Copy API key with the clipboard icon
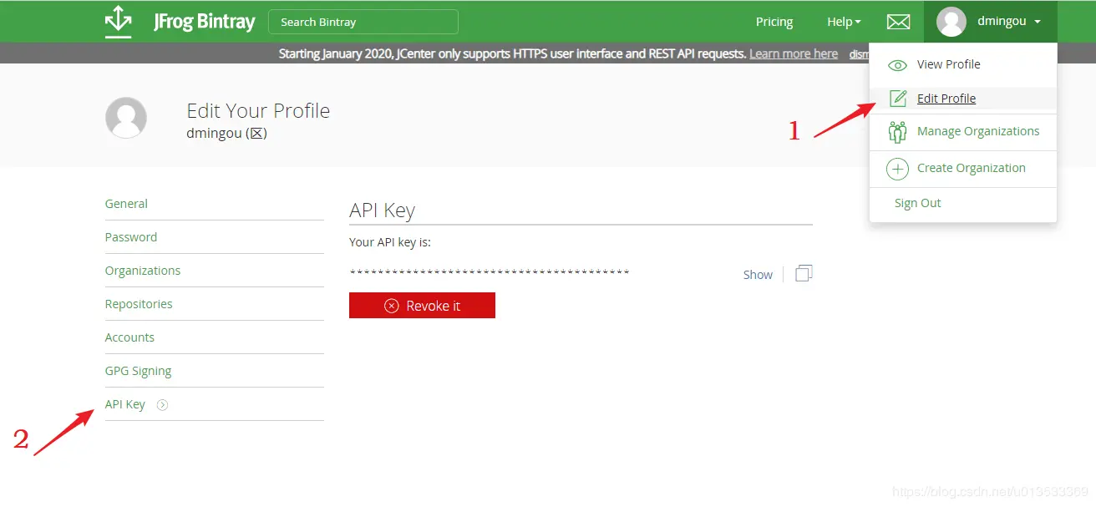 [804, 273]
